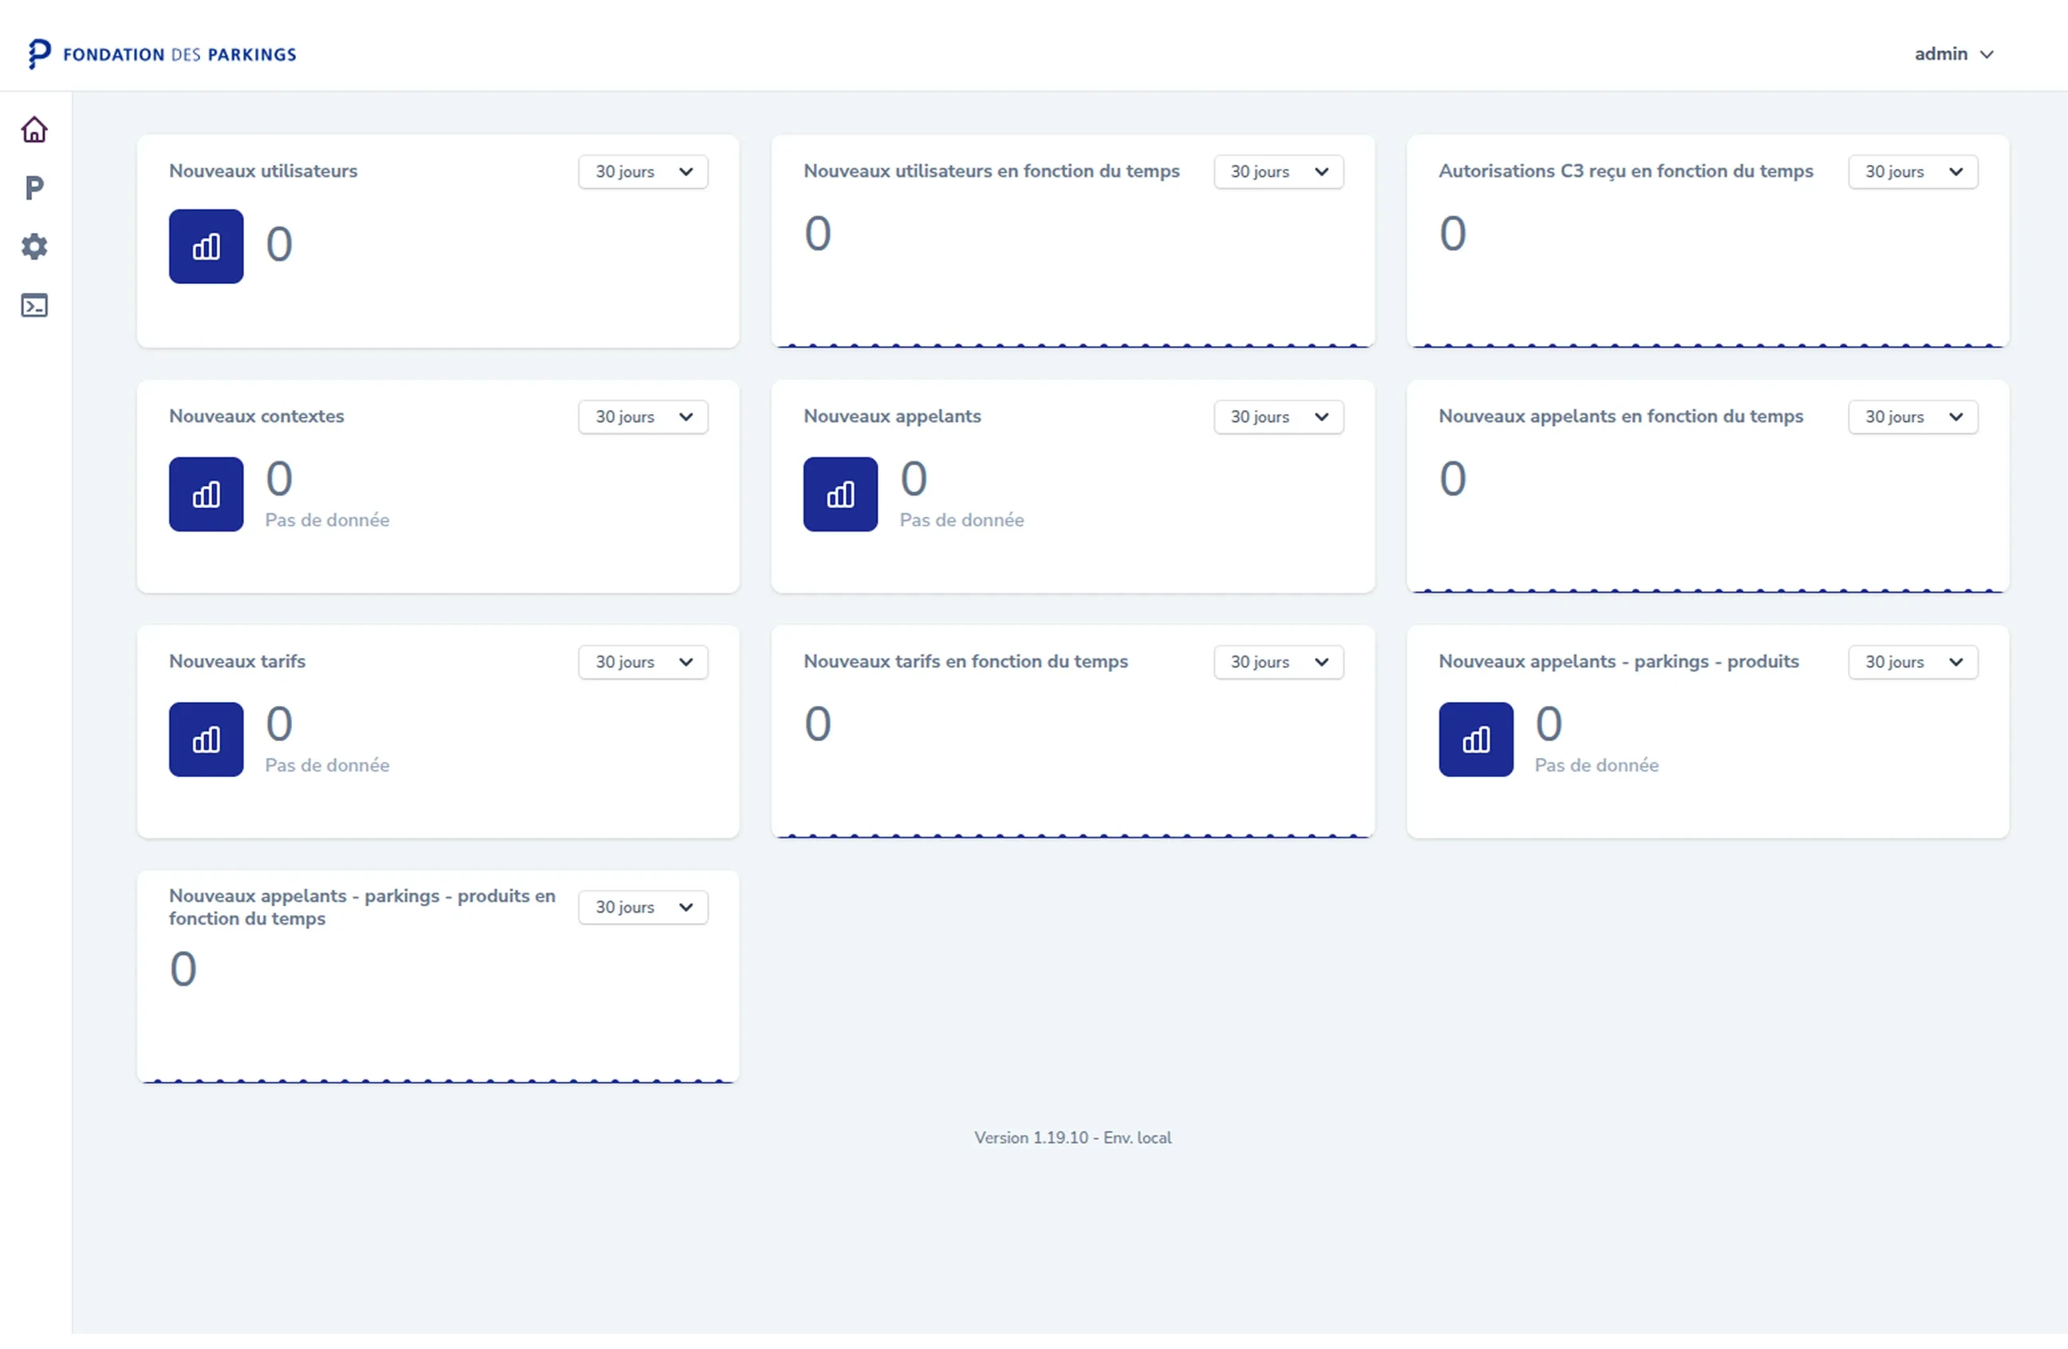Select period on Nouveaux tarifs en fonction du temps
Viewport: 2068px width, 1349px height.
click(1278, 662)
